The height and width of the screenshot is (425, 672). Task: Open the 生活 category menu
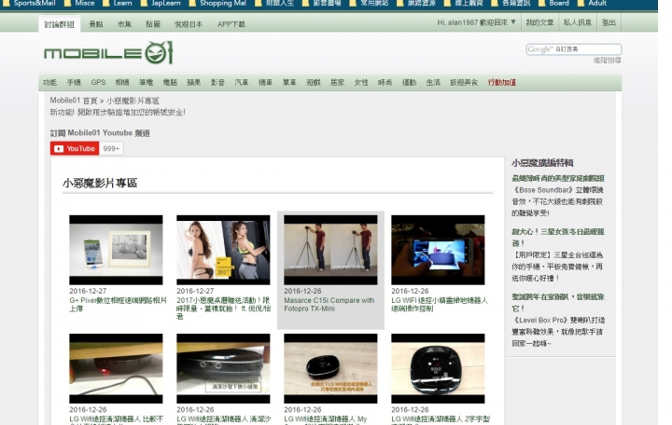tap(433, 82)
